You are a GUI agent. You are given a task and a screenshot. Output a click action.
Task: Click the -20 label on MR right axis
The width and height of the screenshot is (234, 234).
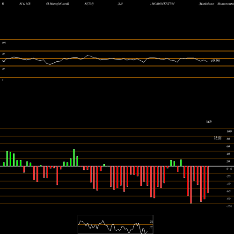(228, 176)
